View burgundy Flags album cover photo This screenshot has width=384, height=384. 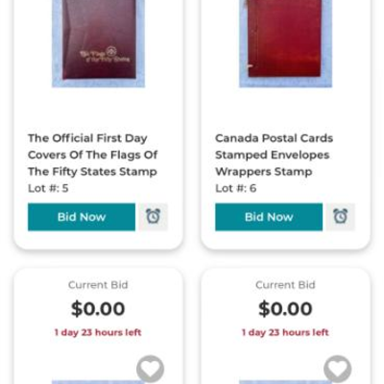pyautogui.click(x=99, y=43)
